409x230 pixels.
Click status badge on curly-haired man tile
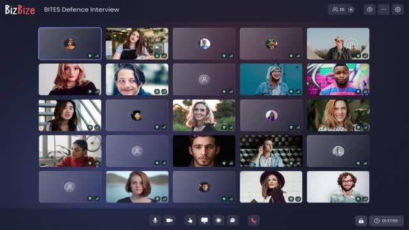[358, 199]
